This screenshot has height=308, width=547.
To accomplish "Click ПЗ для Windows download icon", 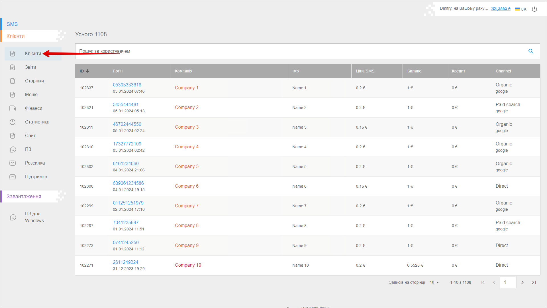I will click(13, 217).
